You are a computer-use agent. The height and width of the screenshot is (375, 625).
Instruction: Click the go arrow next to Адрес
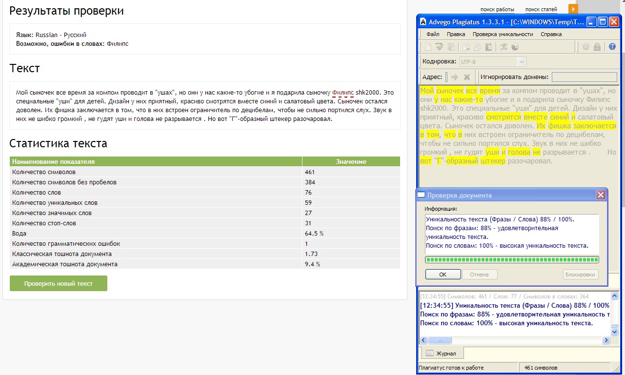click(455, 77)
